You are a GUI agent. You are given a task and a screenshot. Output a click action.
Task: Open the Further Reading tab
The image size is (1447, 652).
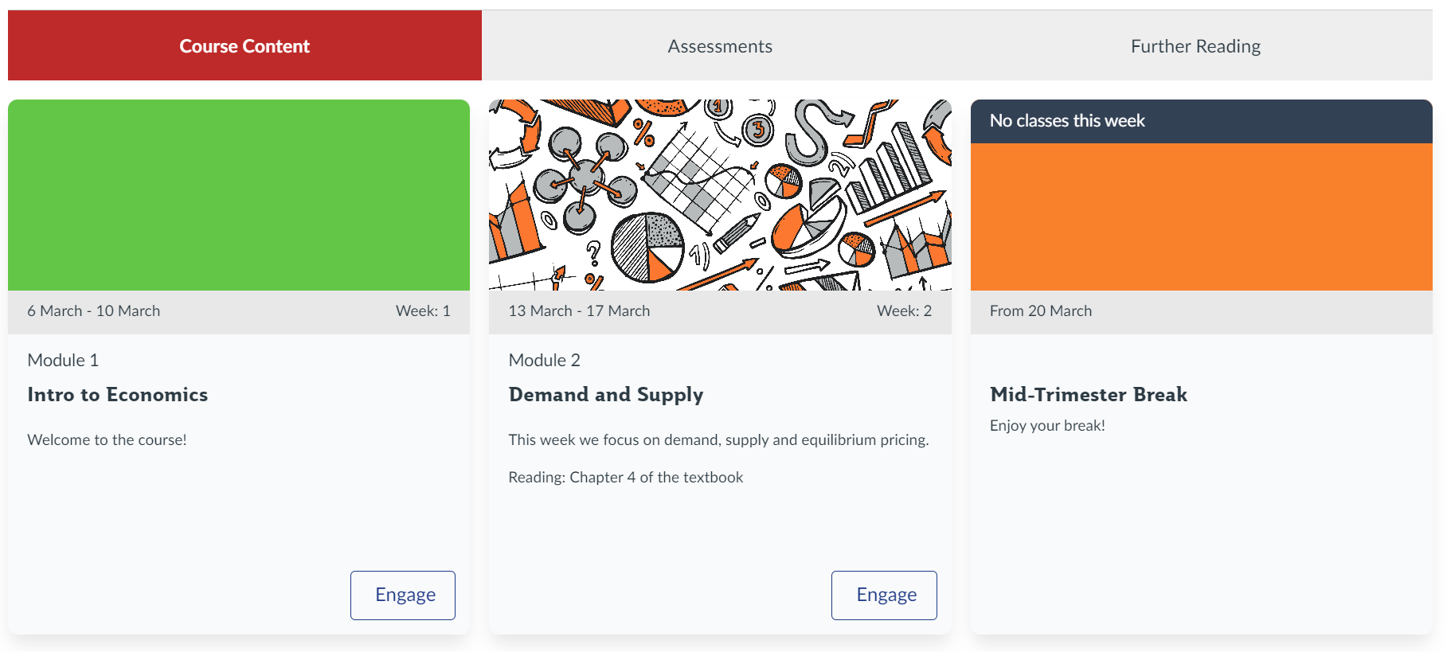[x=1195, y=46]
